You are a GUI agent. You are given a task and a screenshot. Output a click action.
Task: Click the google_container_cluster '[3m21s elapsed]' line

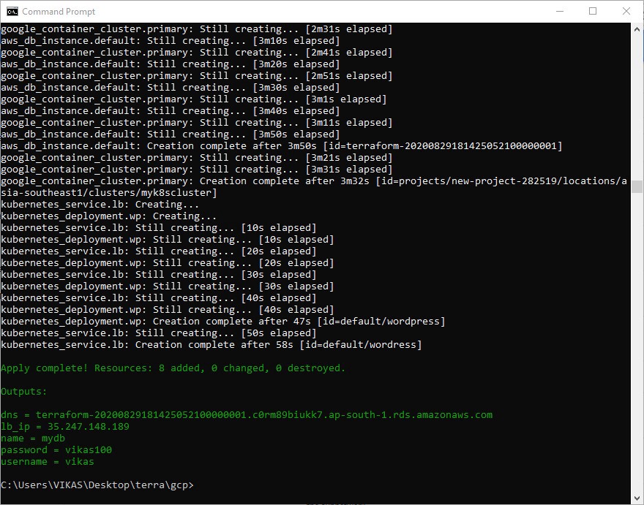click(x=196, y=158)
